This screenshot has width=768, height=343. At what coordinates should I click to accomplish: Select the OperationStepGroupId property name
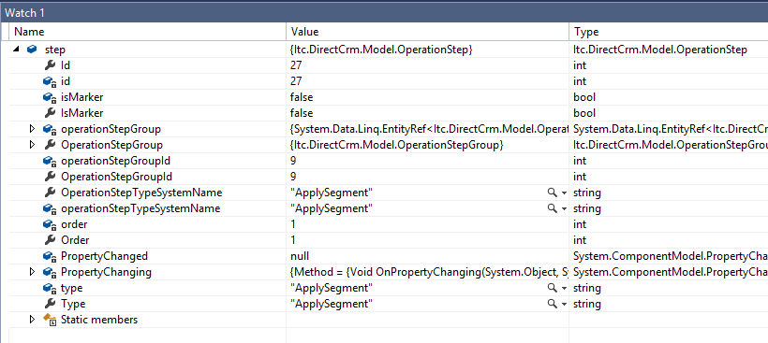pyautogui.click(x=116, y=177)
